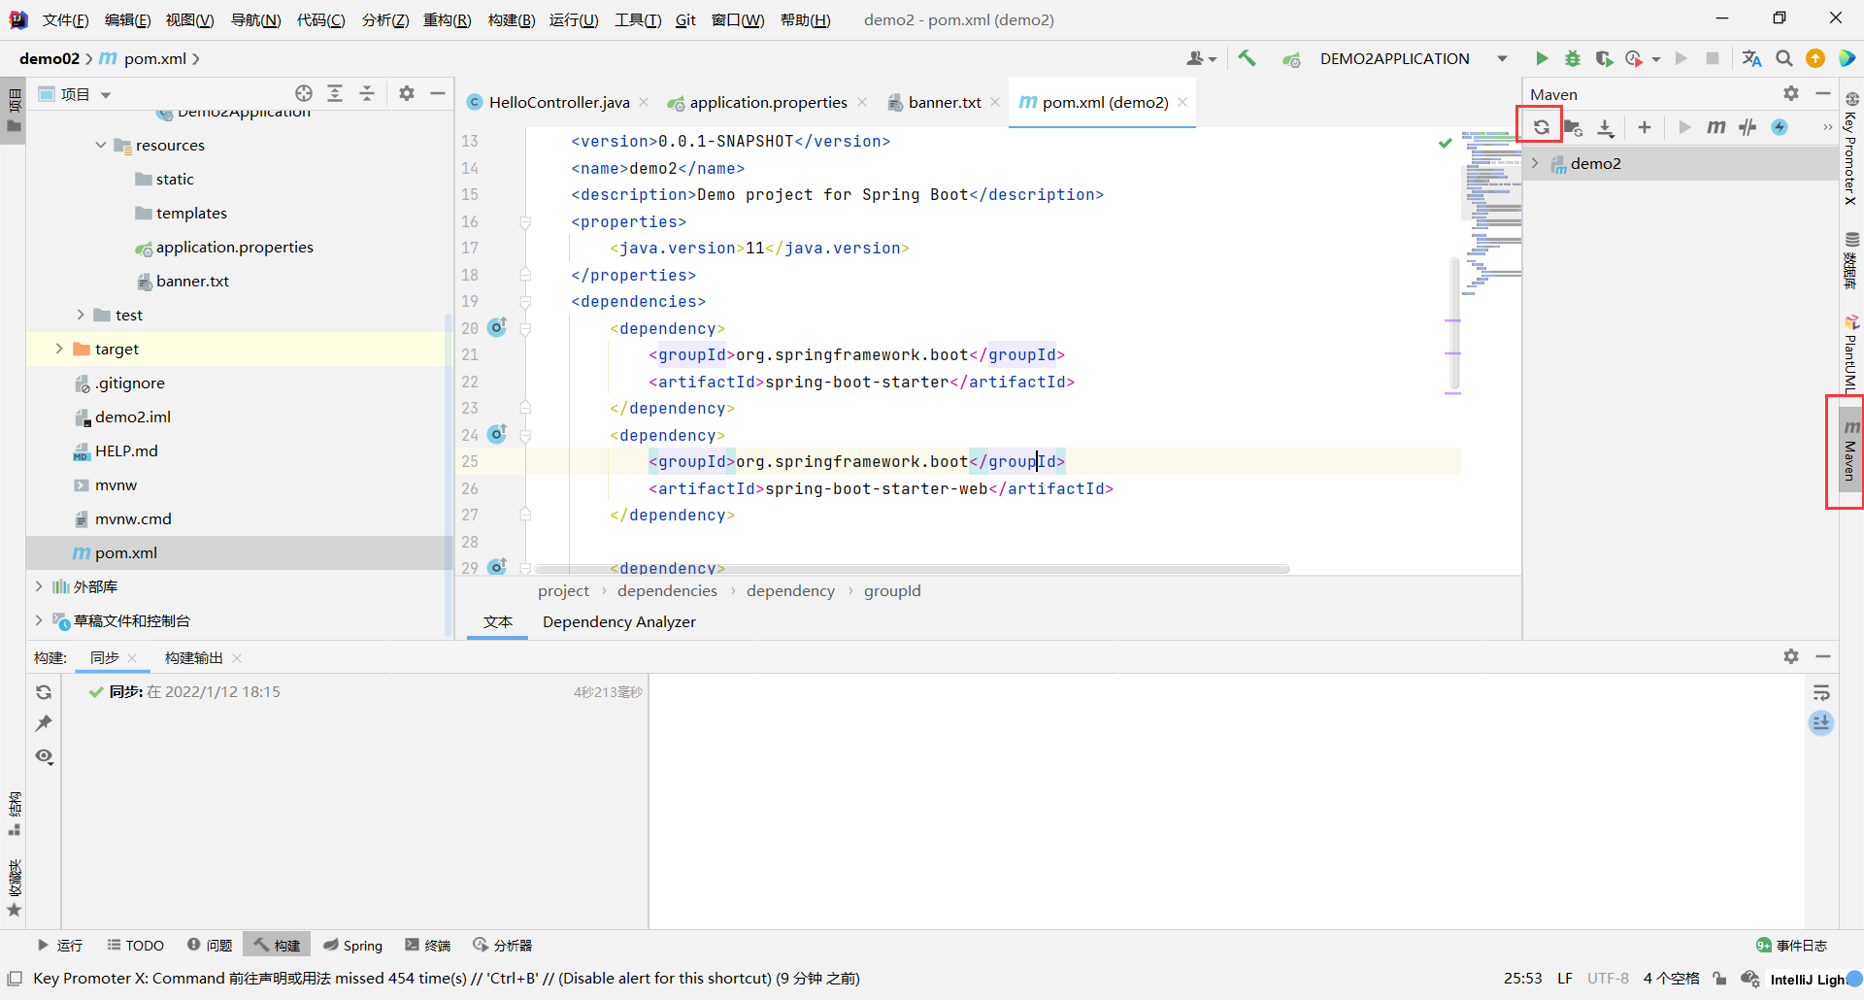This screenshot has width=1864, height=1000.
Task: Click Maven side stripe button
Action: coord(1849,450)
